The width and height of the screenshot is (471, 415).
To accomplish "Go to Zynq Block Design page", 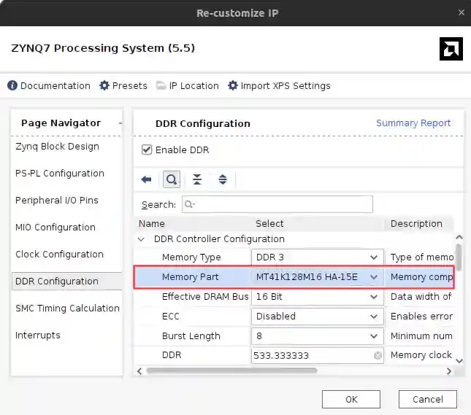I will point(57,147).
